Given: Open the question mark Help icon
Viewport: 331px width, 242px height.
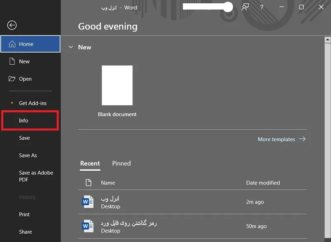Looking at the screenshot, I should click(262, 7).
